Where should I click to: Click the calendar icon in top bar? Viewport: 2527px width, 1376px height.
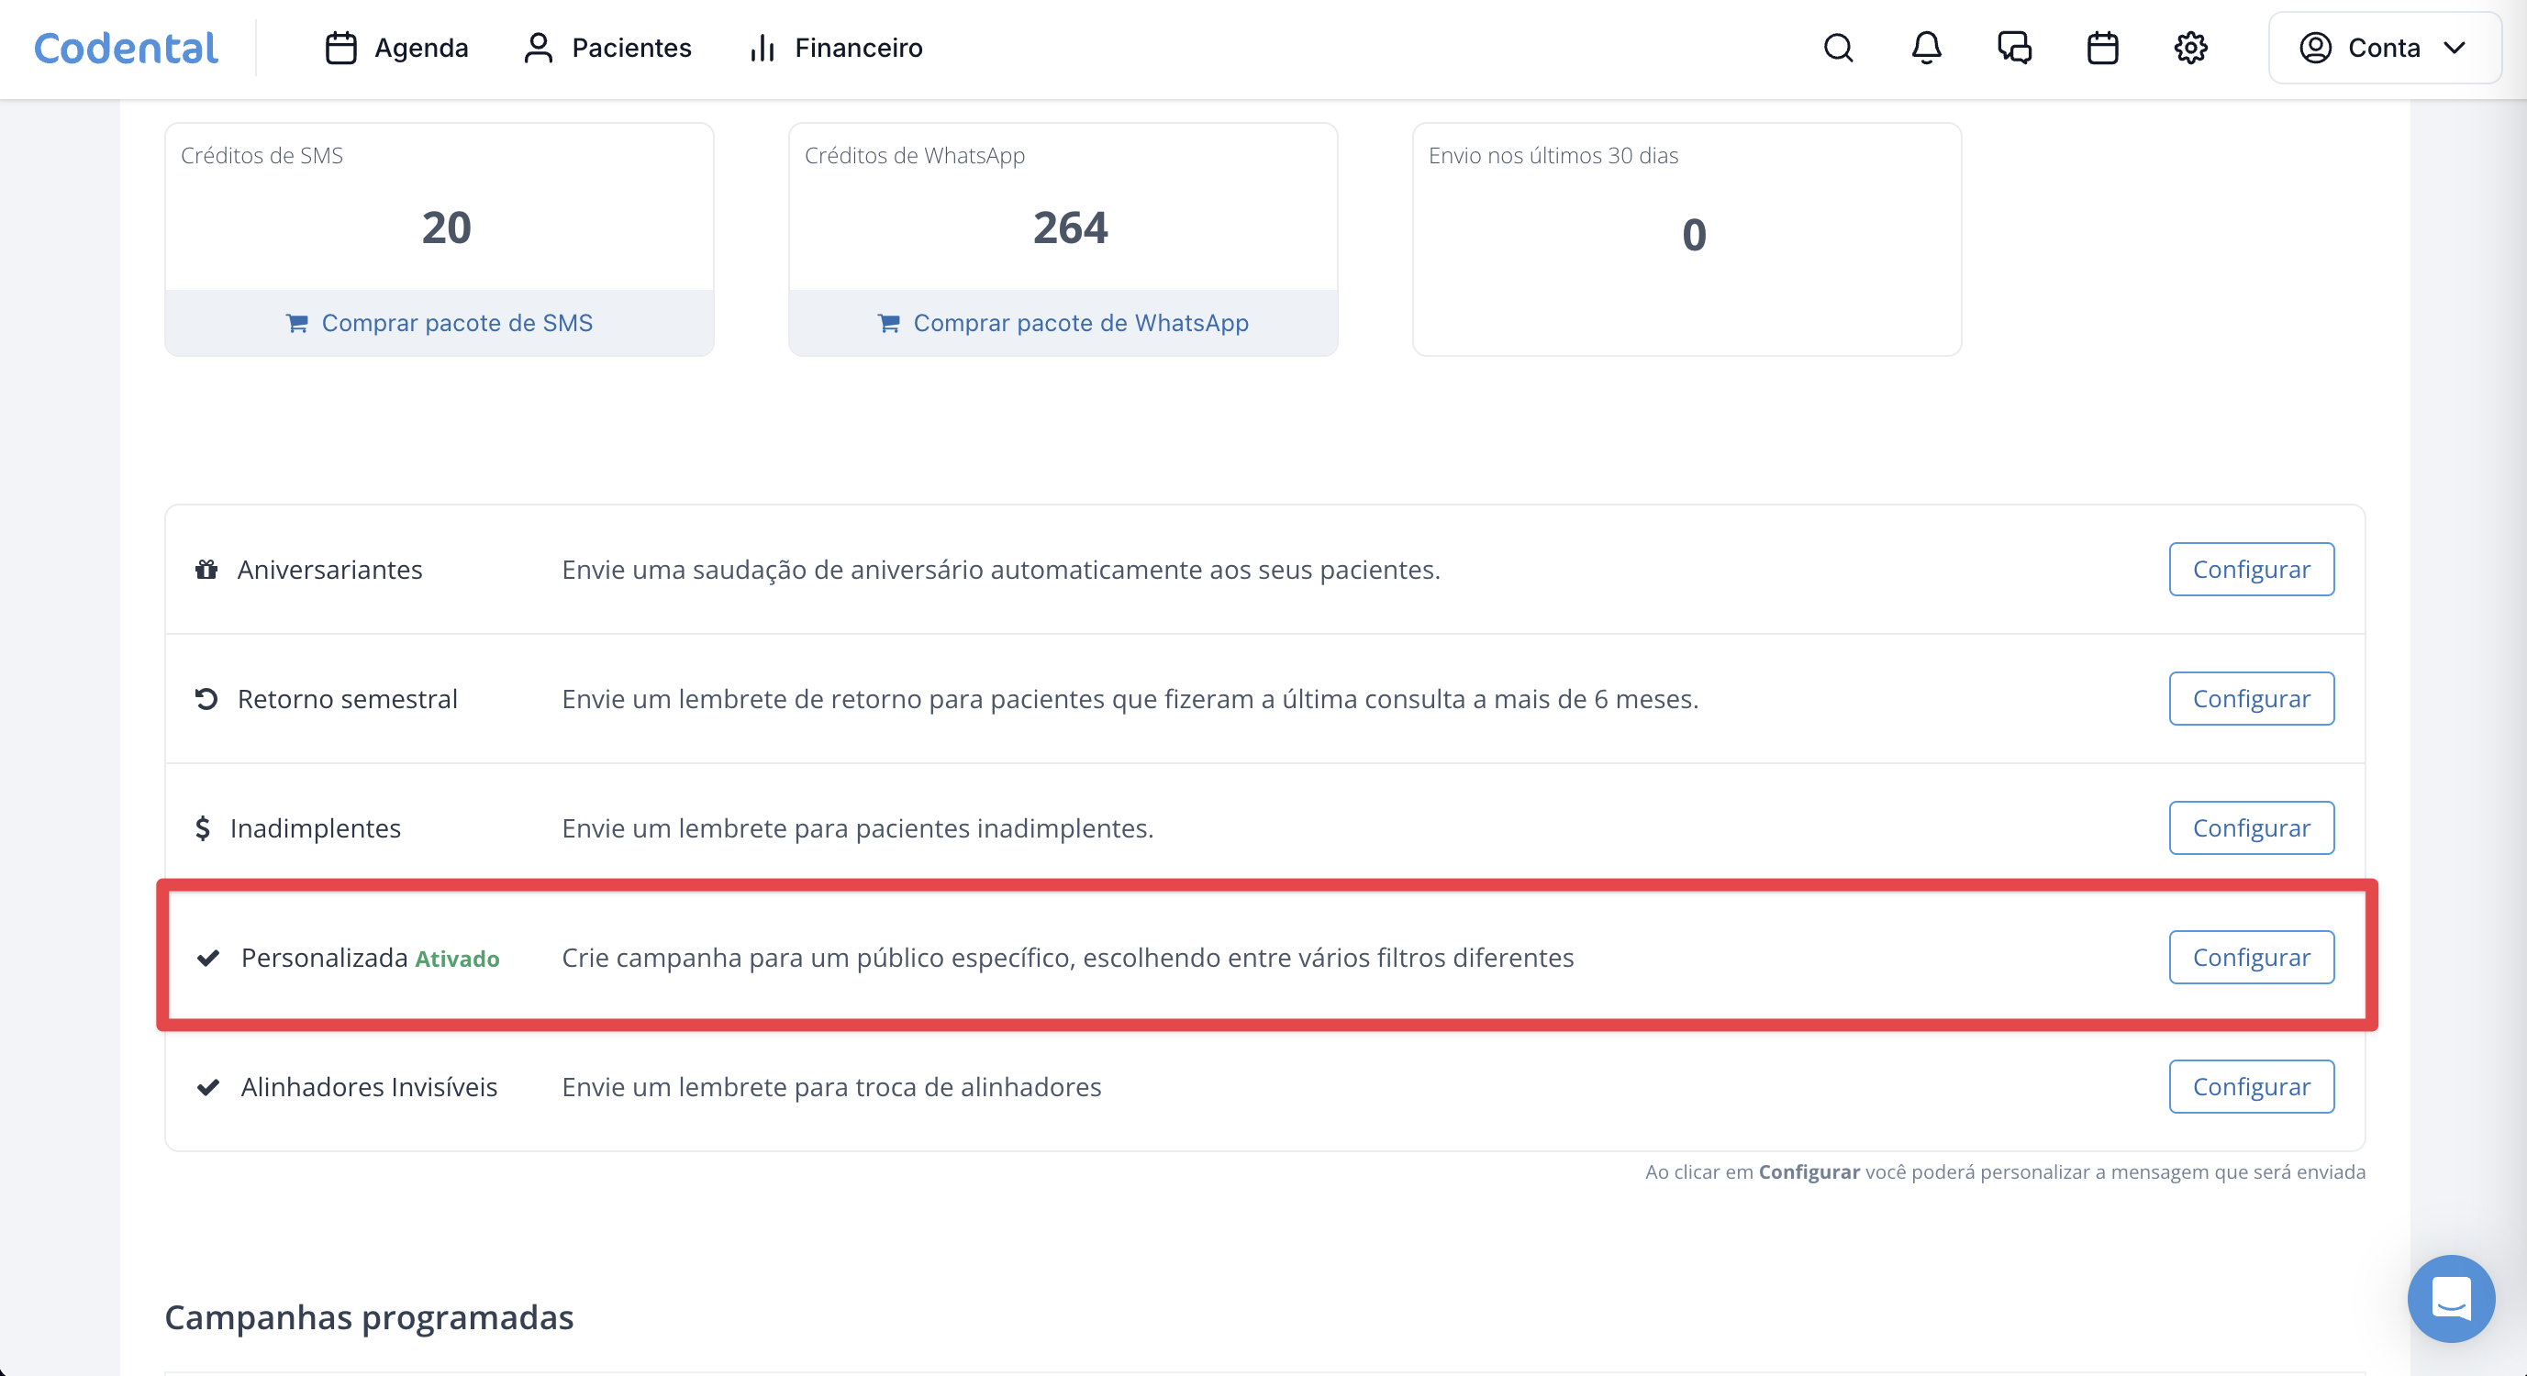[x=2102, y=48]
